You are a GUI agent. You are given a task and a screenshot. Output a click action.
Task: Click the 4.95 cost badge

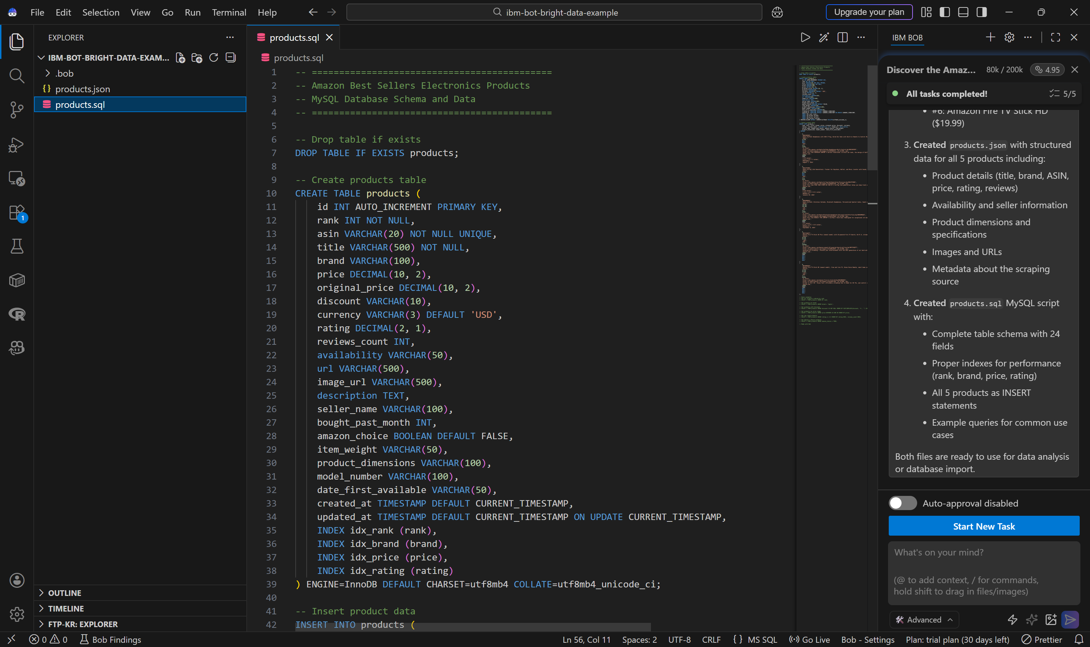pyautogui.click(x=1047, y=70)
